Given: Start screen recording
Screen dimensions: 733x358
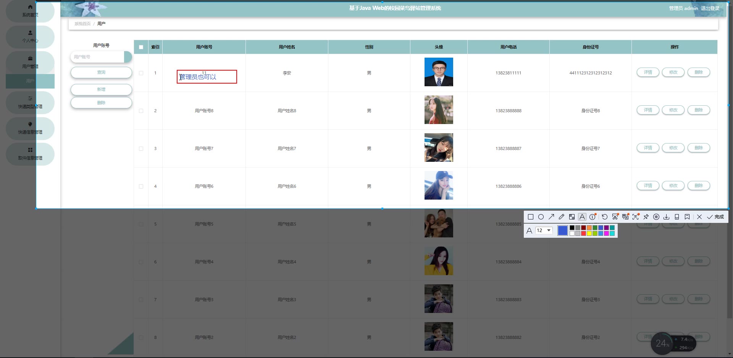Looking at the screenshot, I should 656,217.
